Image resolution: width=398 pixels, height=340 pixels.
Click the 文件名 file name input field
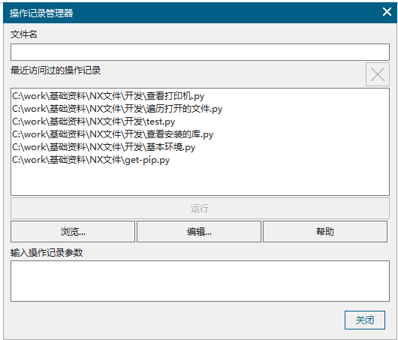tap(200, 53)
